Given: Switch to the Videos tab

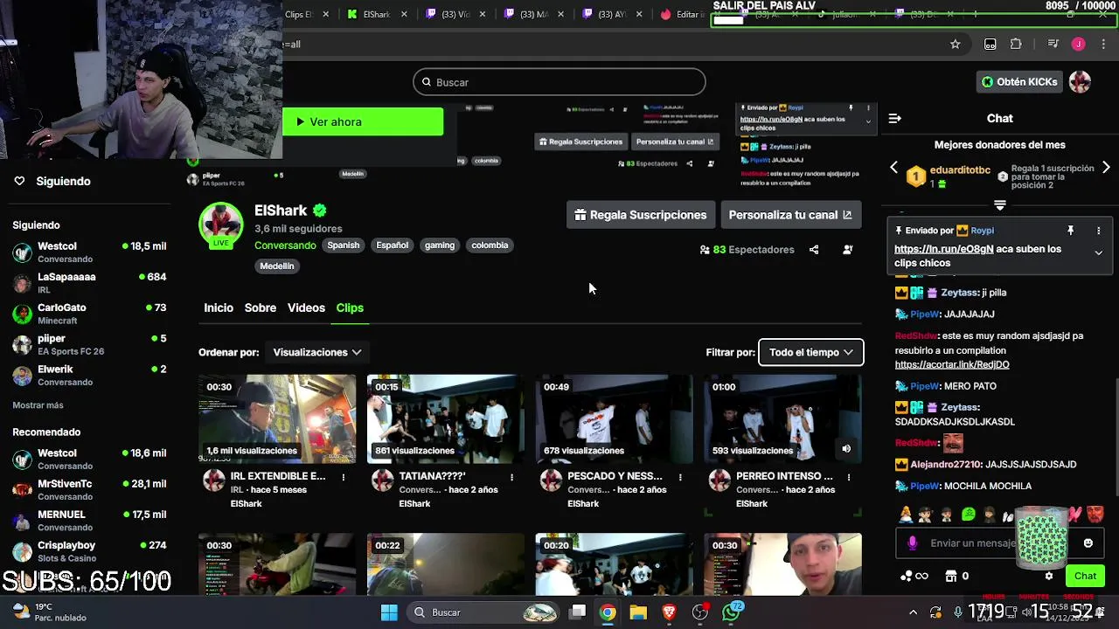Looking at the screenshot, I should pos(306,308).
